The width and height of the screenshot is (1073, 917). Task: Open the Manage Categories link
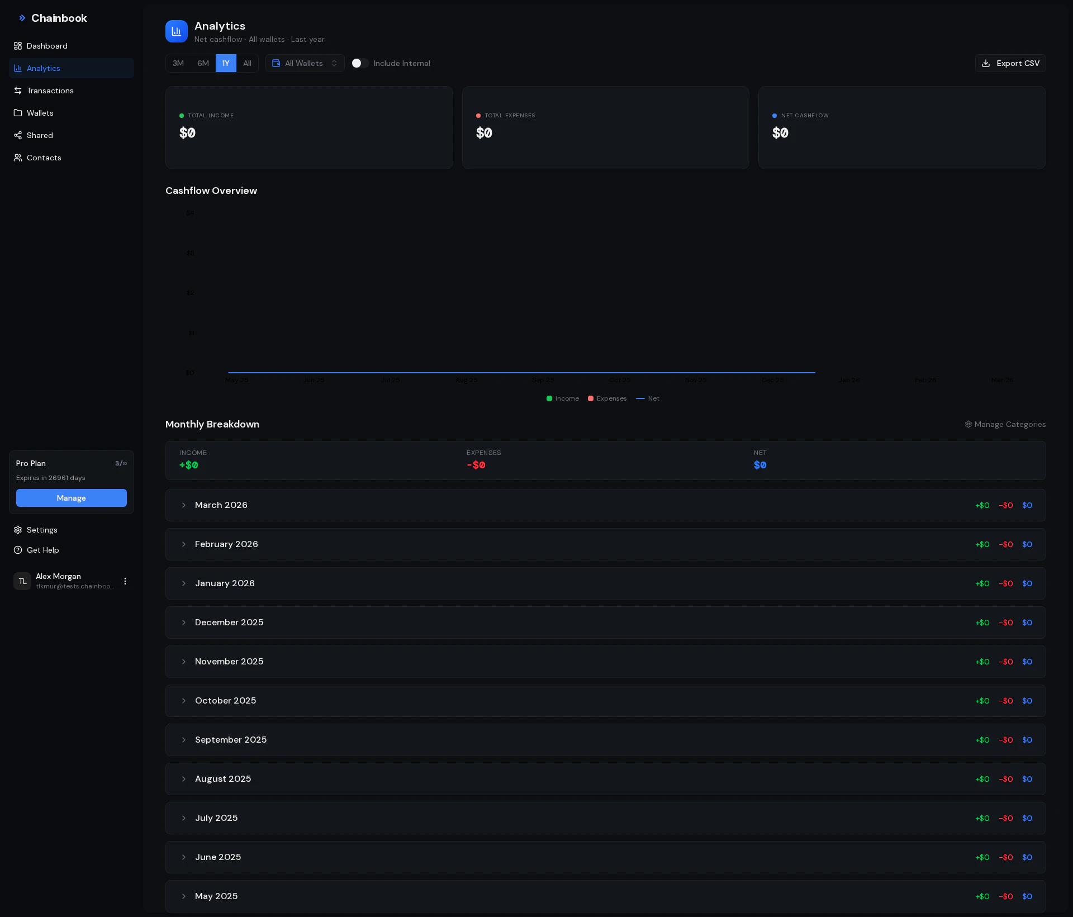click(1005, 424)
